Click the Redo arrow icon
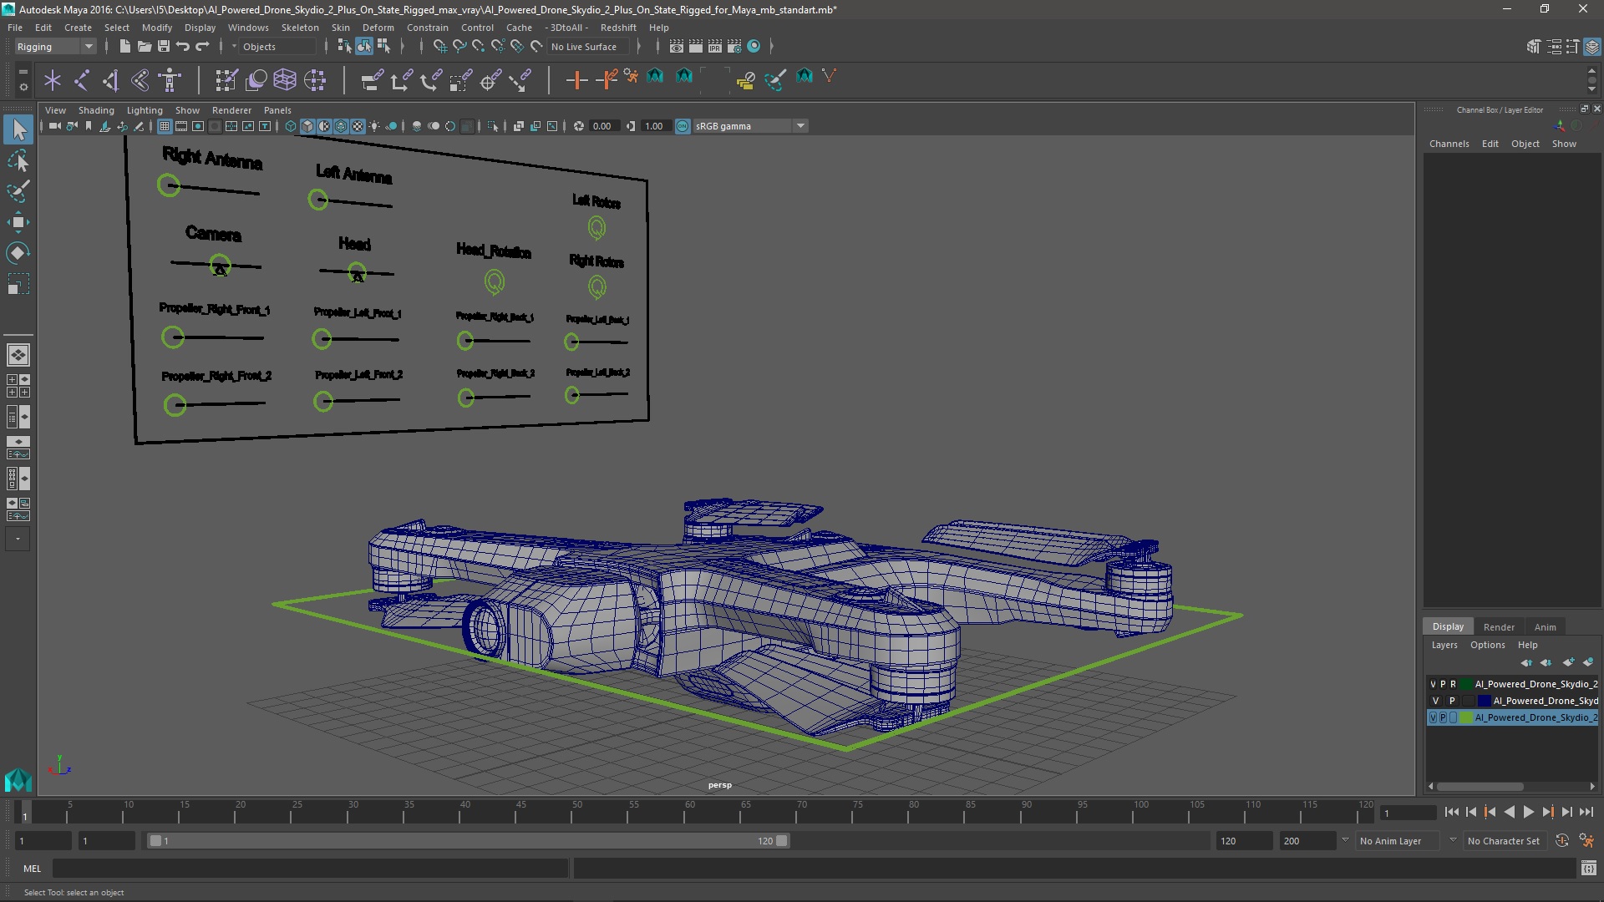 tap(202, 47)
